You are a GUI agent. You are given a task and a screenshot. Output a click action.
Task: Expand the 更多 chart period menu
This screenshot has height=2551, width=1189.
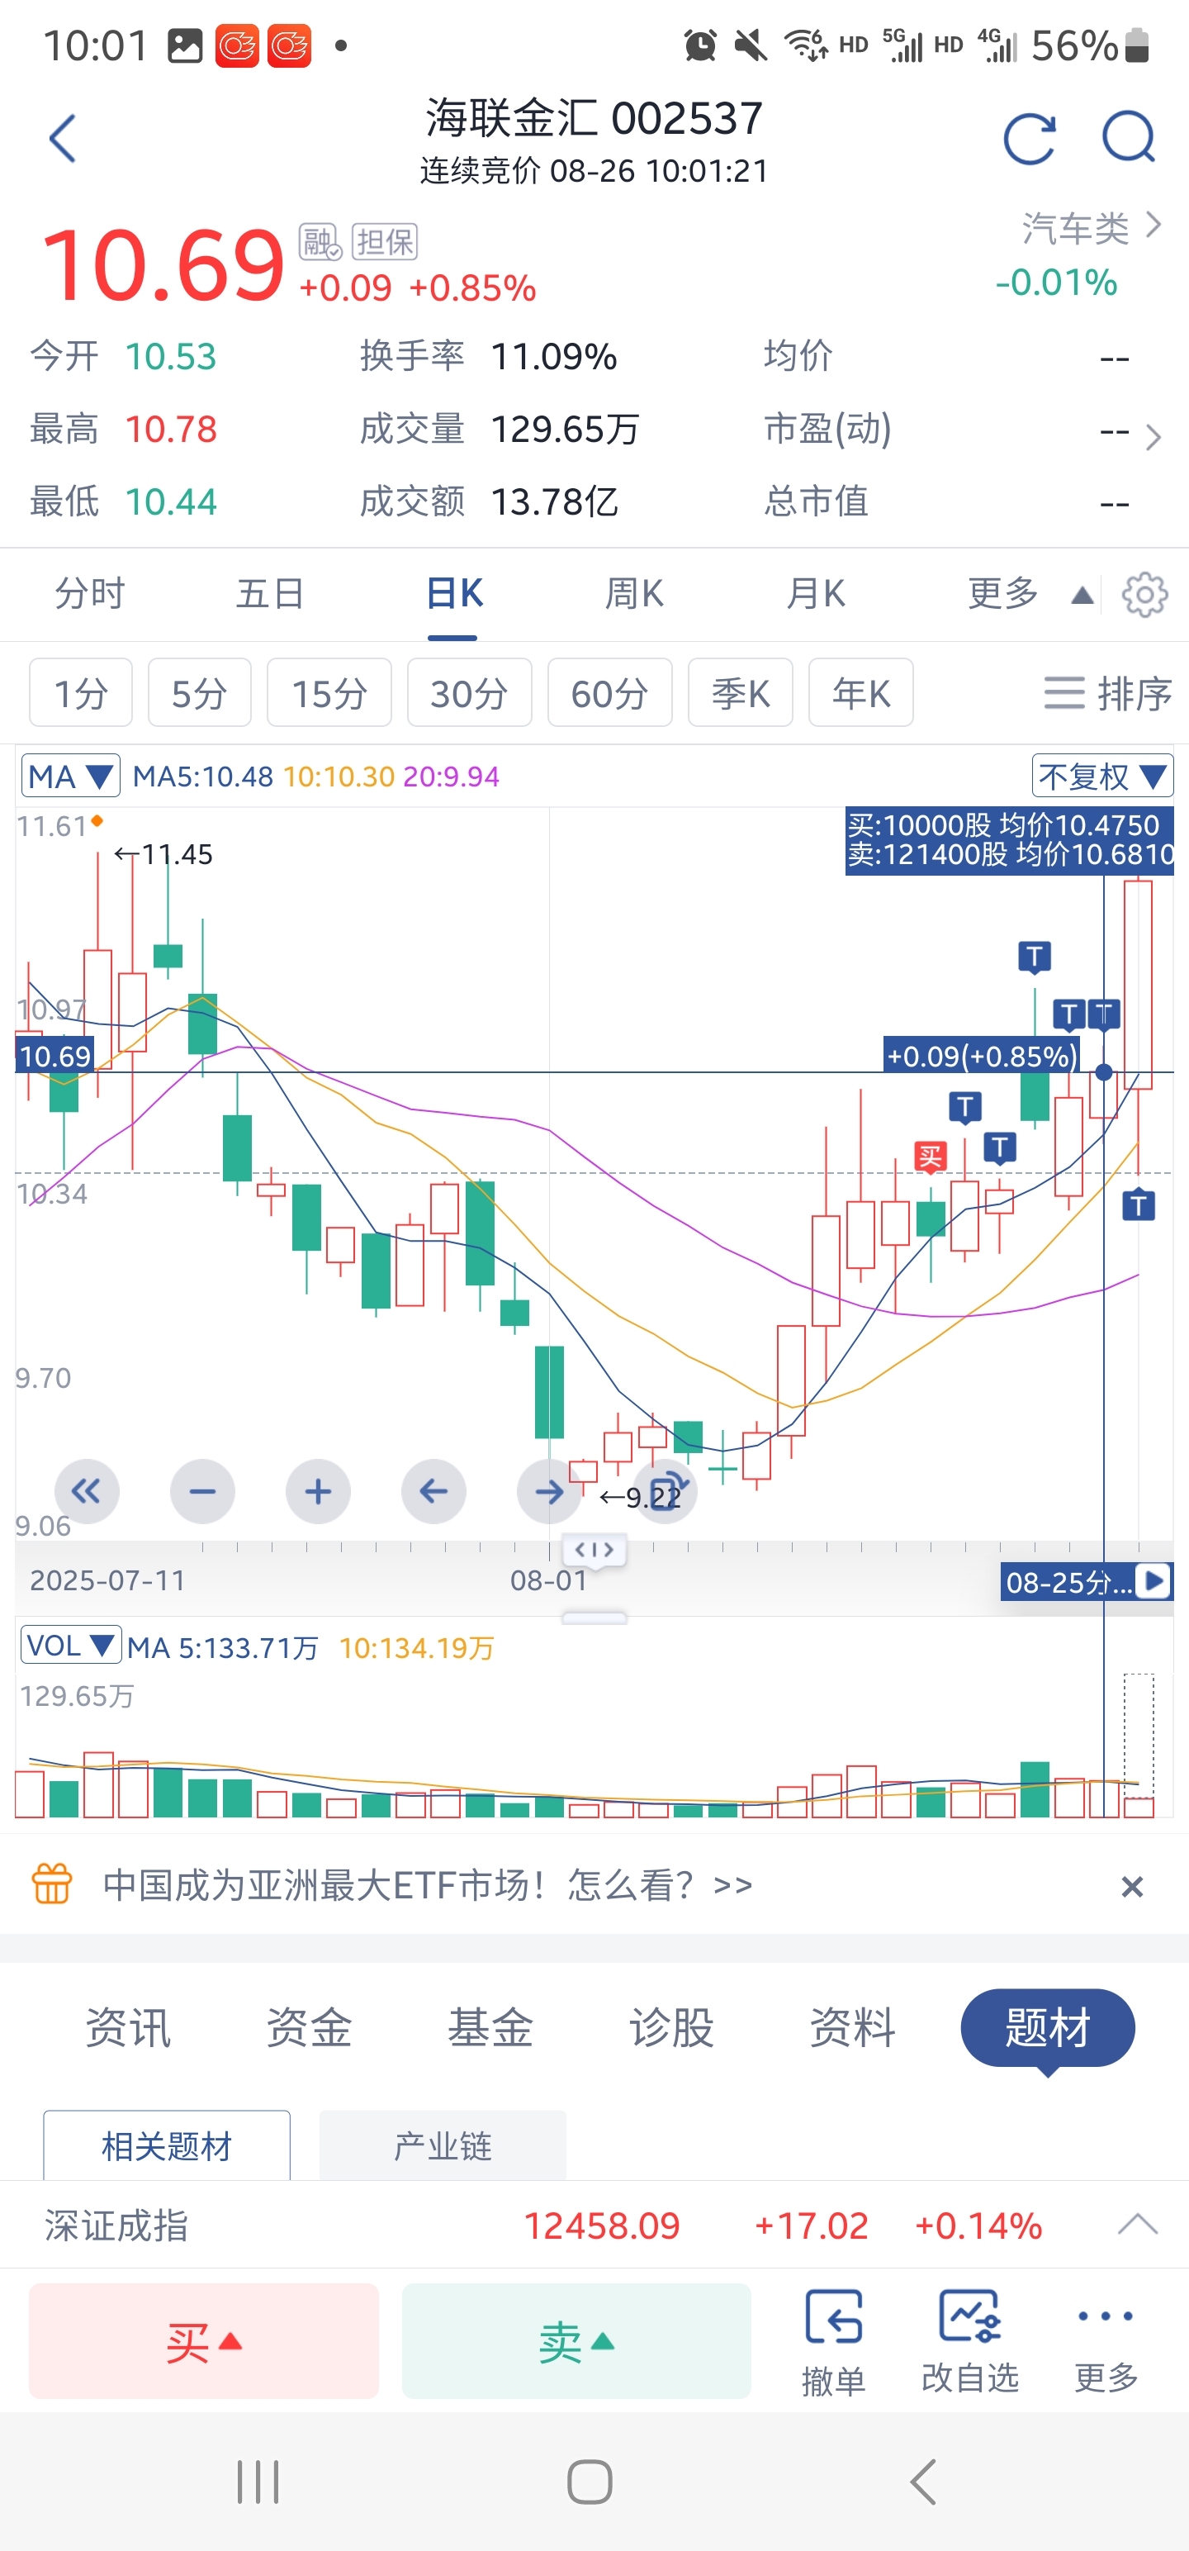1030,594
